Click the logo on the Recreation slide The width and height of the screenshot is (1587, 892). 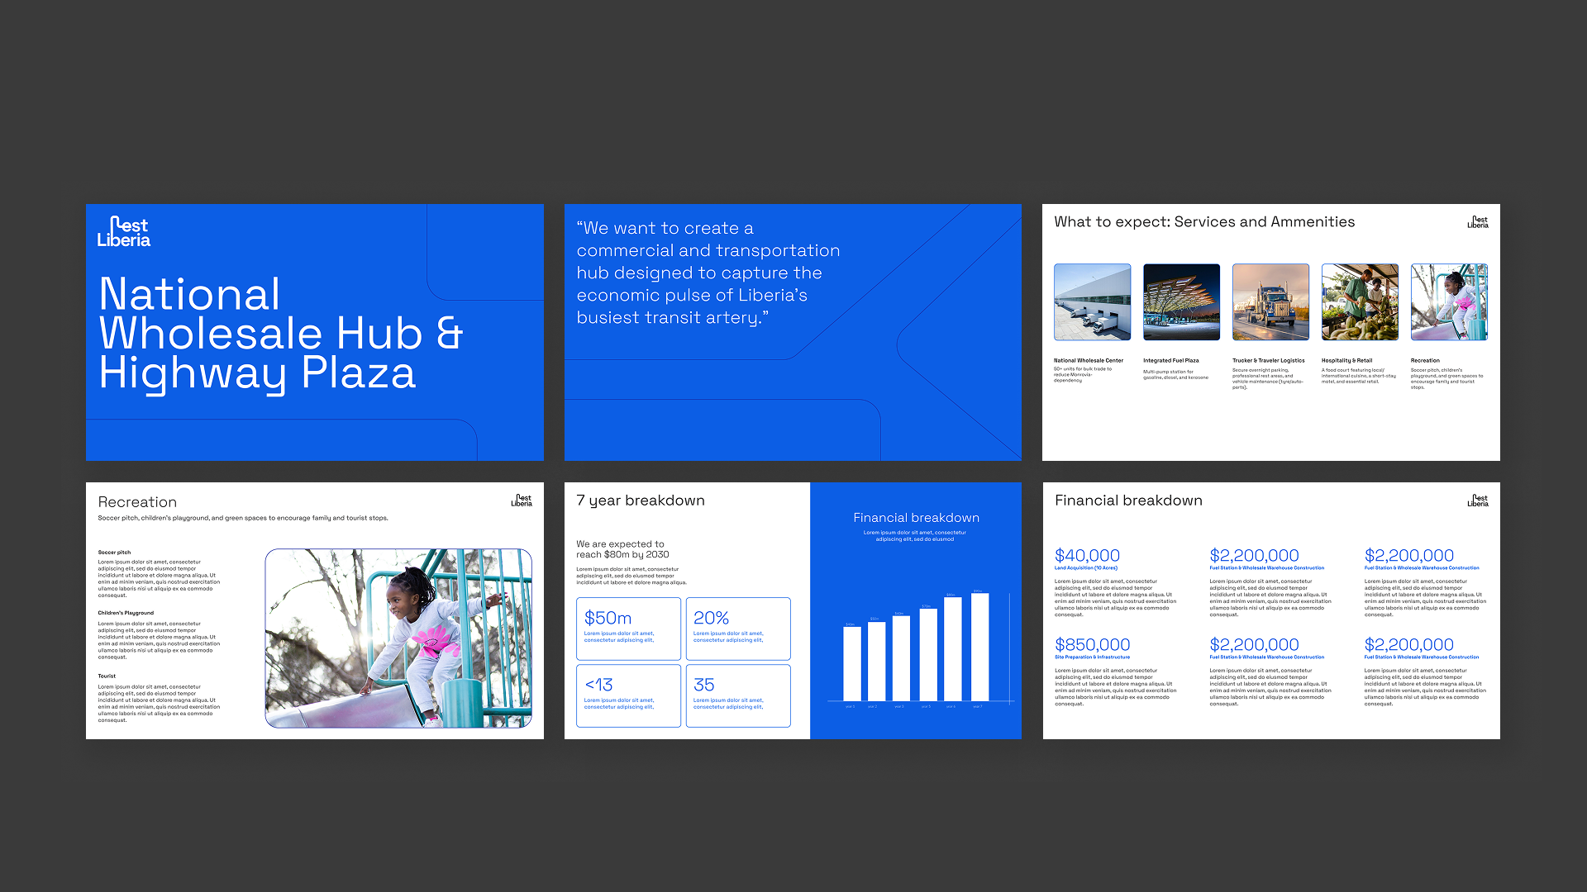[521, 501]
